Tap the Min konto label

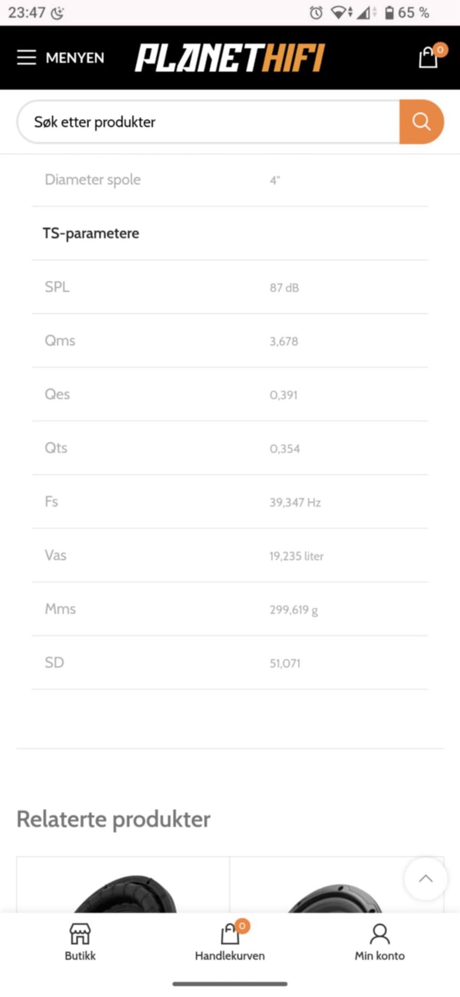(379, 956)
